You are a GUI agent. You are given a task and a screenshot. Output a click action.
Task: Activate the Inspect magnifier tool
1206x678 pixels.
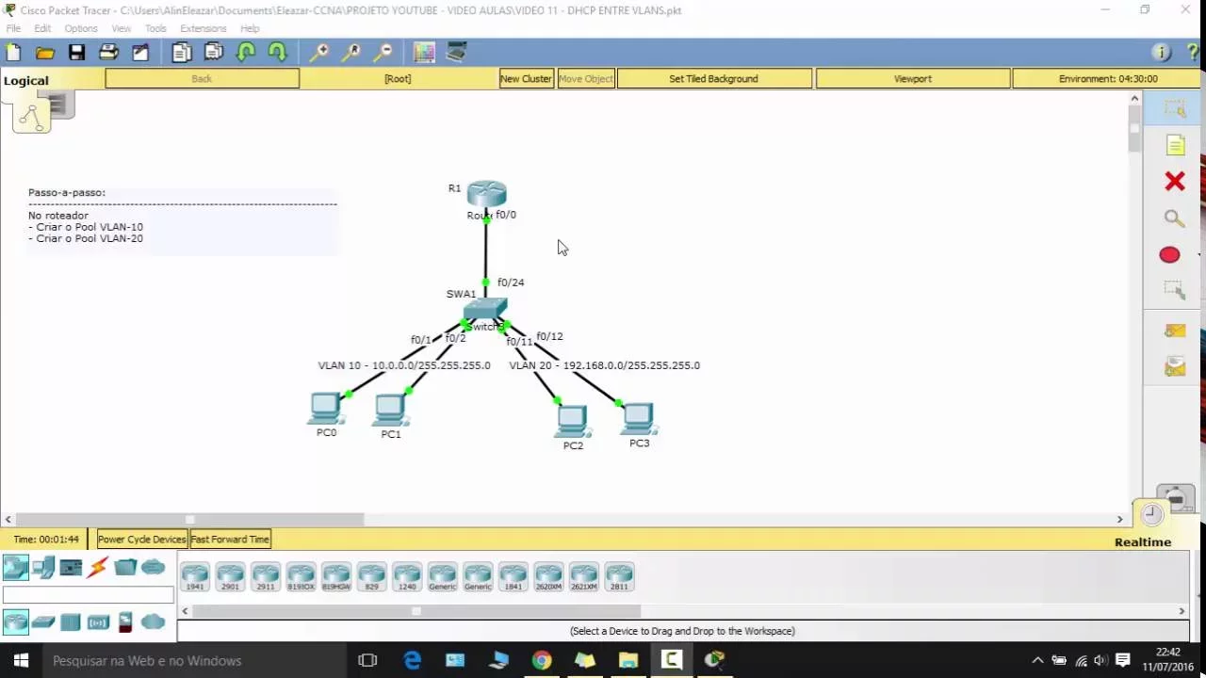(x=1174, y=218)
